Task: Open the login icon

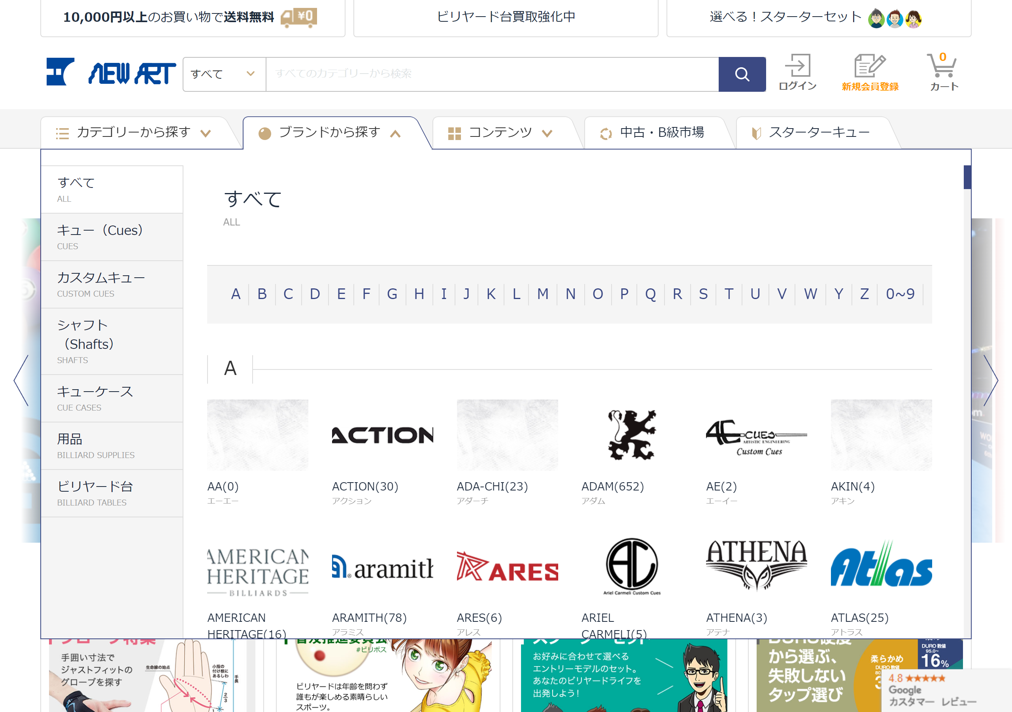Action: [x=797, y=72]
